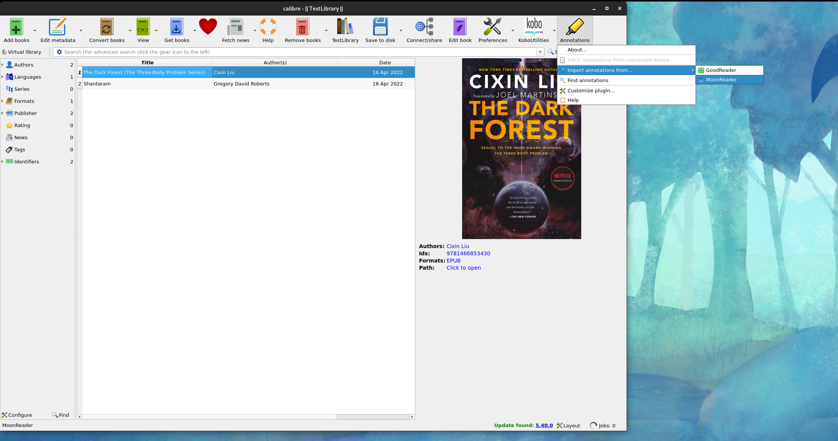
Task: Open dropdown arrow next to Add books
Action: point(35,30)
